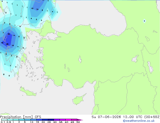160x123 pixels.
Task: Click the legend scale label 35
Action: click(61, 122)
